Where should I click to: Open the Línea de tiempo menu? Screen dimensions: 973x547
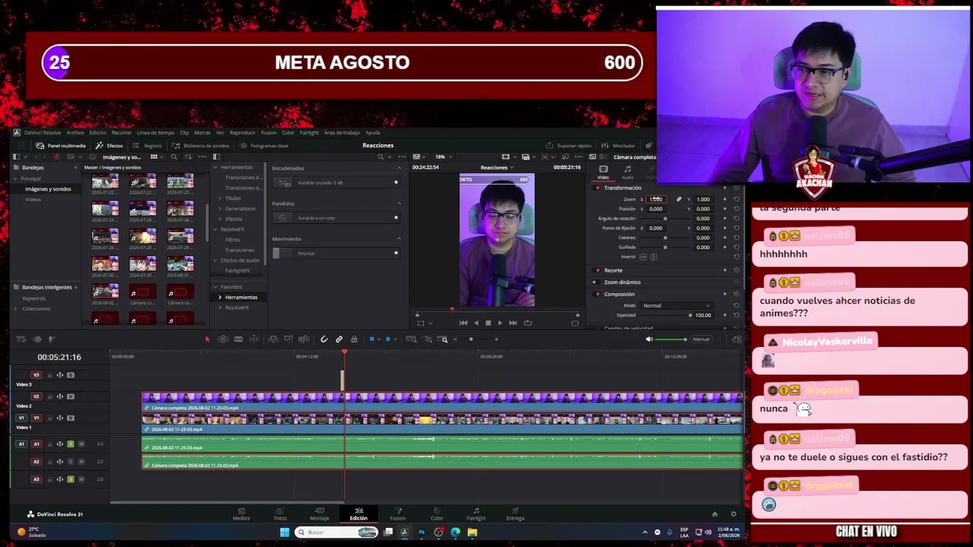pyautogui.click(x=156, y=132)
